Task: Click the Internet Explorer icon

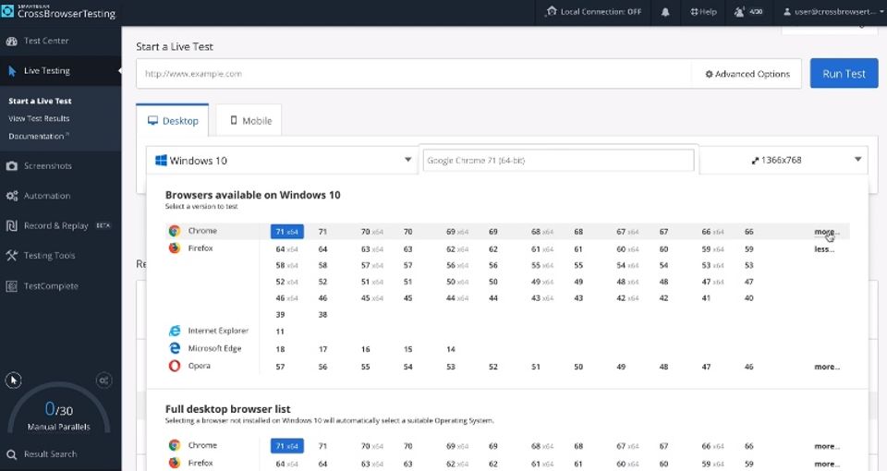Action: tap(175, 331)
